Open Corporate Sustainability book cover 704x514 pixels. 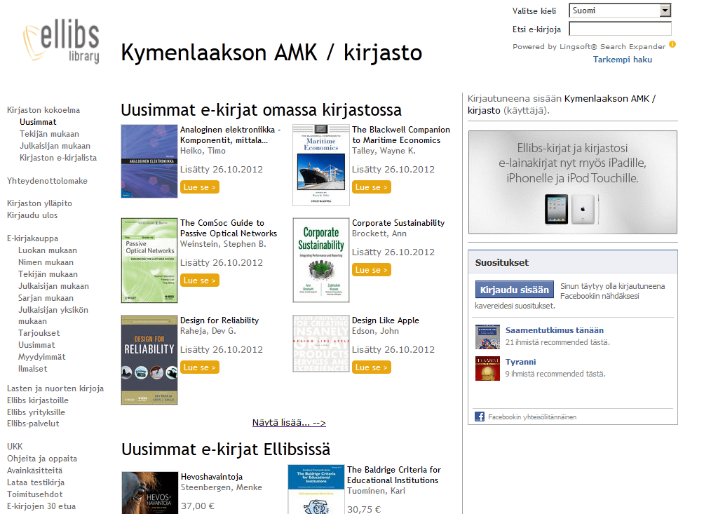tap(321, 260)
